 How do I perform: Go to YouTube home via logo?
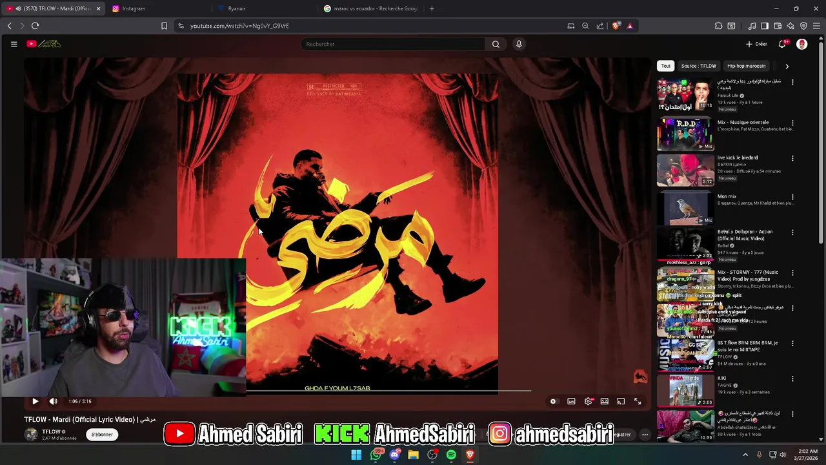[44, 44]
